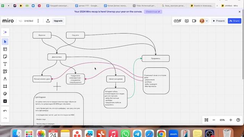Select the frame tool in left toolbar

click(5, 86)
